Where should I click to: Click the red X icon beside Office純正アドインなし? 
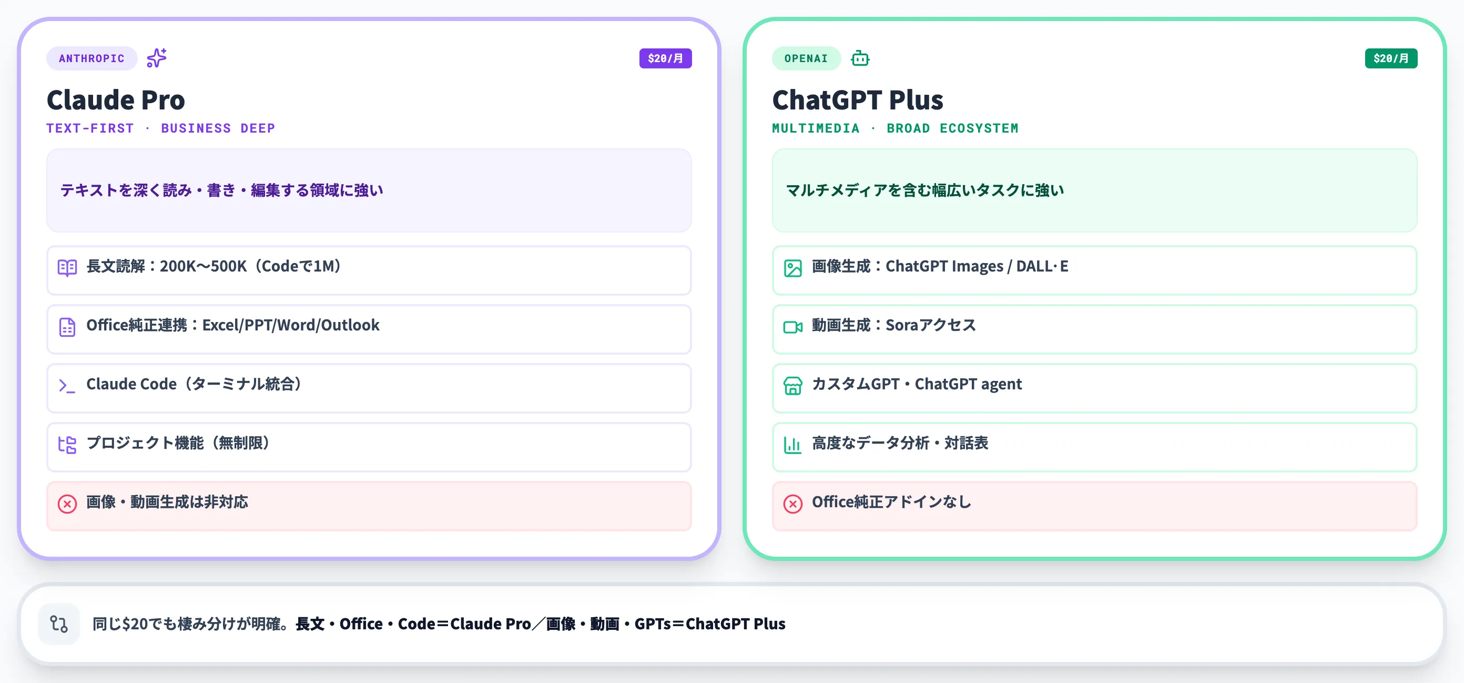coord(792,503)
